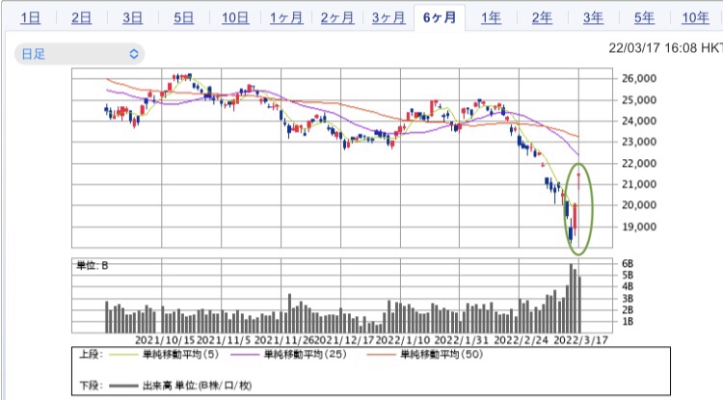Image resolution: width=723 pixels, height=400 pixels.
Task: Click the 6B volume axis label
Action: click(628, 263)
